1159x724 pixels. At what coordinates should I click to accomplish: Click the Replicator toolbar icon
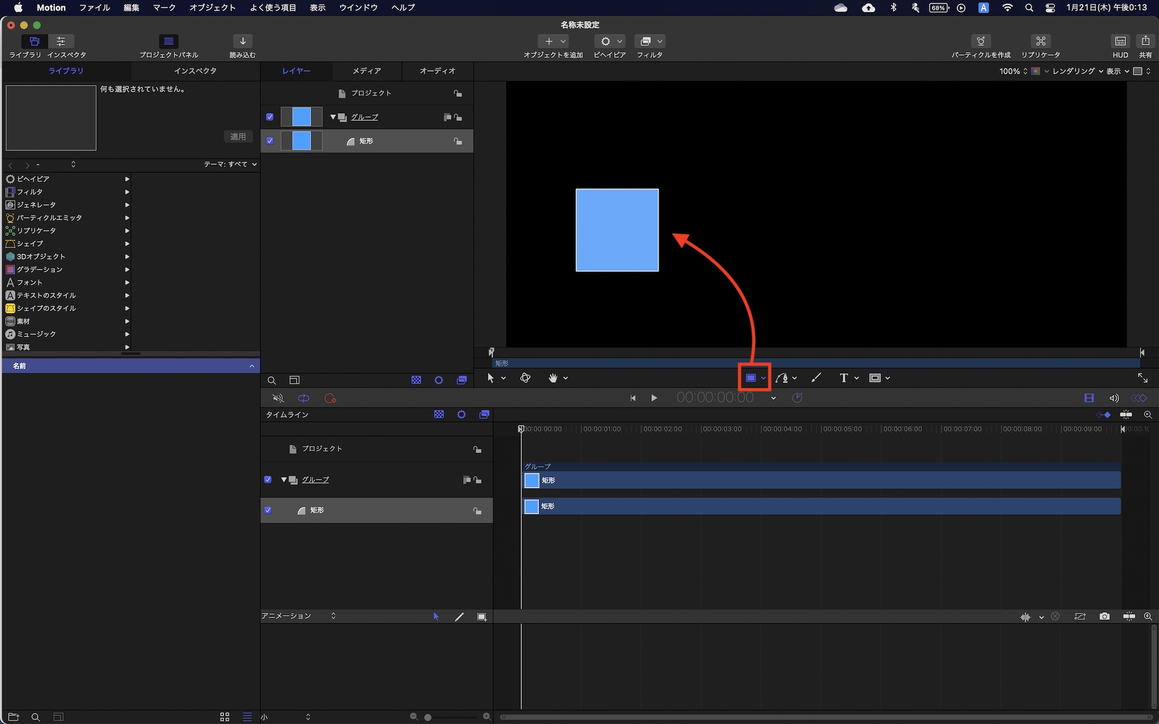[x=1040, y=42]
